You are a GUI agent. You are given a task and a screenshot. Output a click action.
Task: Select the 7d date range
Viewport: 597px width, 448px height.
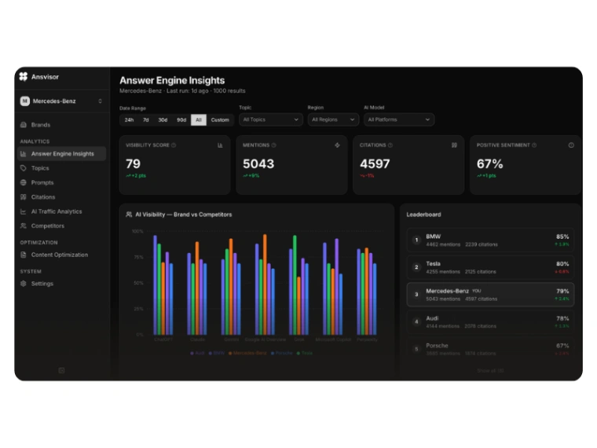146,119
